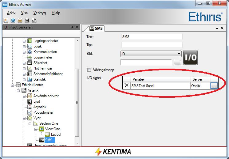229x159 pixels.
Task: Click the Server column header
Action: 200,79
